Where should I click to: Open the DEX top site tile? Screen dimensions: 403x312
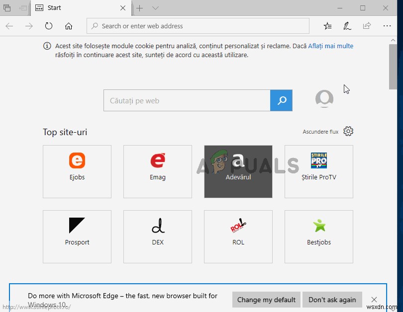click(x=157, y=236)
